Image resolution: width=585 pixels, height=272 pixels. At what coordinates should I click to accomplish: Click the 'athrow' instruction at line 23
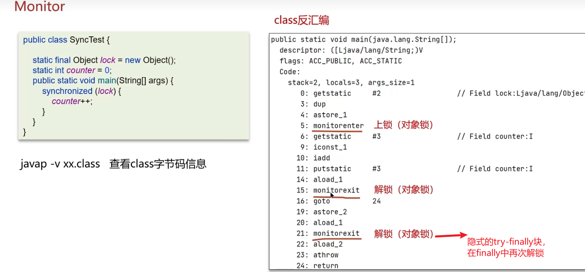(x=326, y=255)
